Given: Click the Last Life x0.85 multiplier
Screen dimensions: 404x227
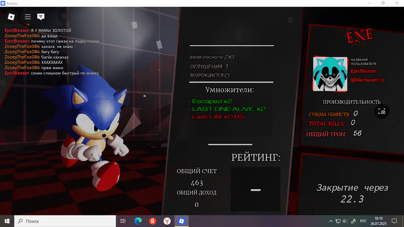Looking at the screenshot, I should click(x=216, y=117).
